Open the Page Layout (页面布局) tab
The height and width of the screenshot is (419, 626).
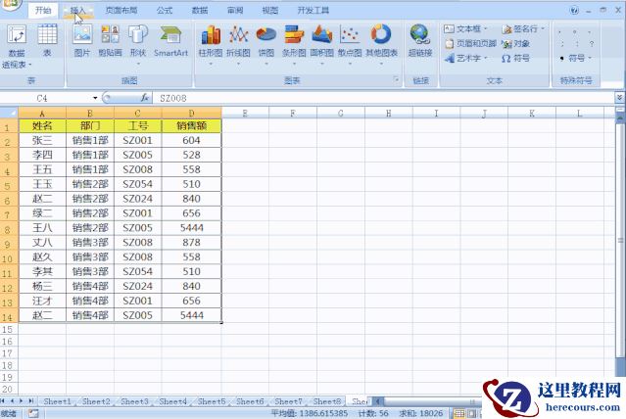pos(121,11)
